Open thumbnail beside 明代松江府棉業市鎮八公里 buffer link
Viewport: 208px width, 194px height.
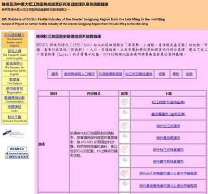pyautogui.click(x=125, y=174)
